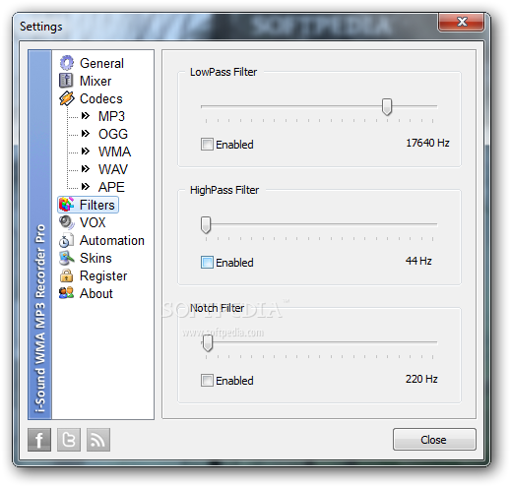Open the Automation settings page

pos(112,240)
